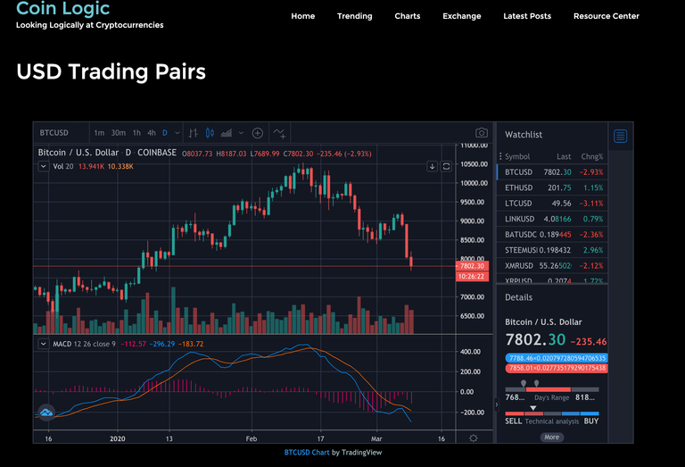Image resolution: width=685 pixels, height=467 pixels.
Task: Select the 1m timeframe
Action: 99,133
